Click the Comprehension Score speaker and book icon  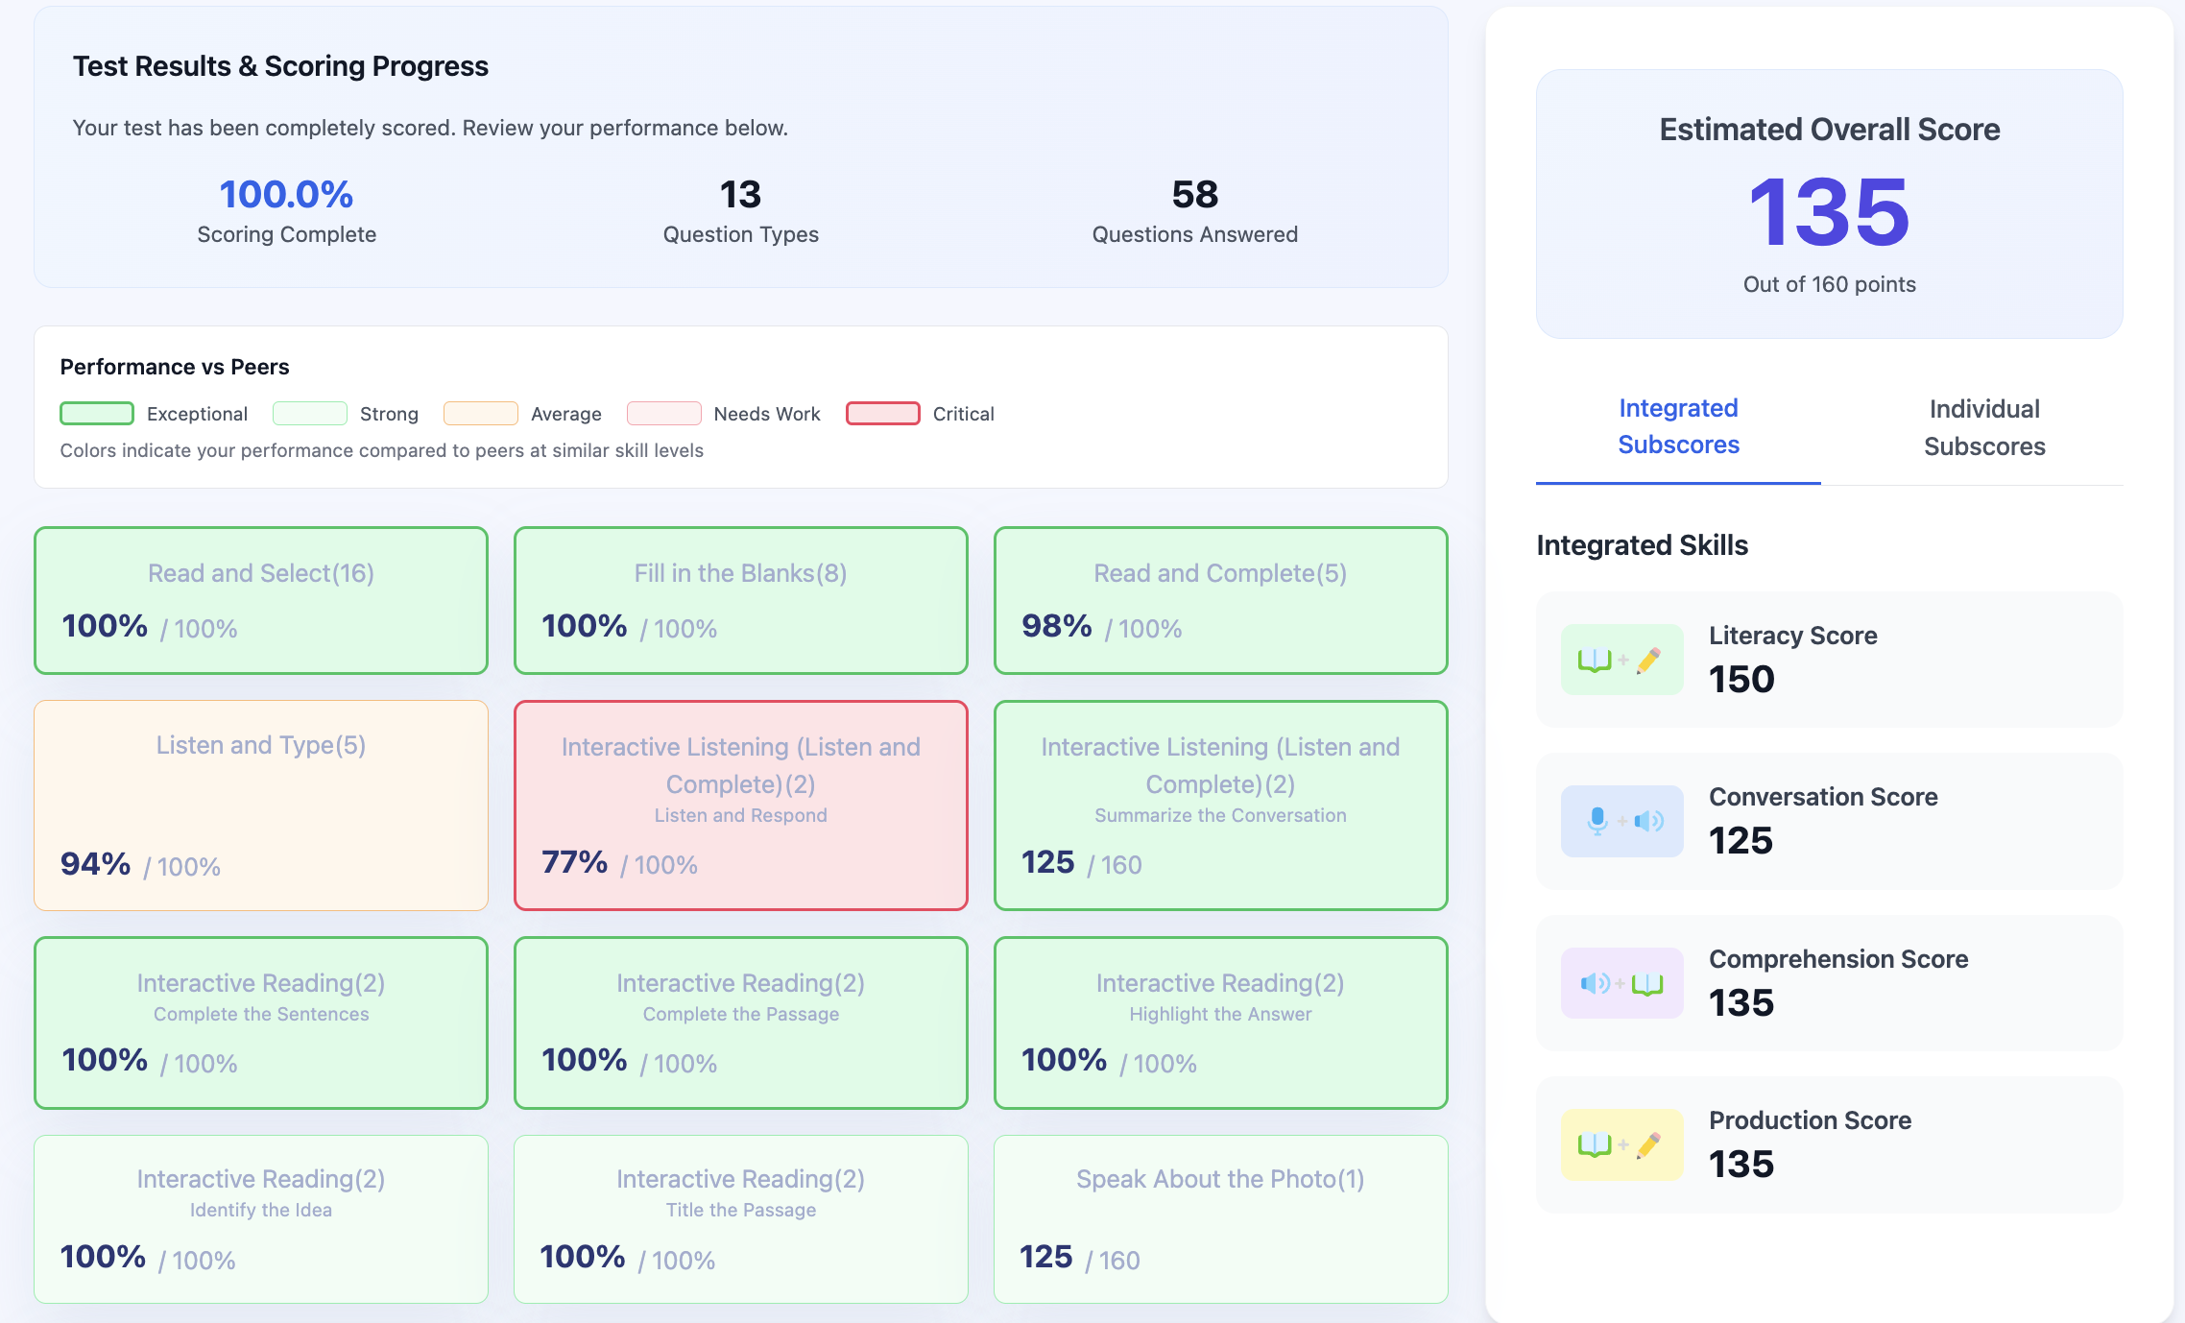pyautogui.click(x=1621, y=982)
